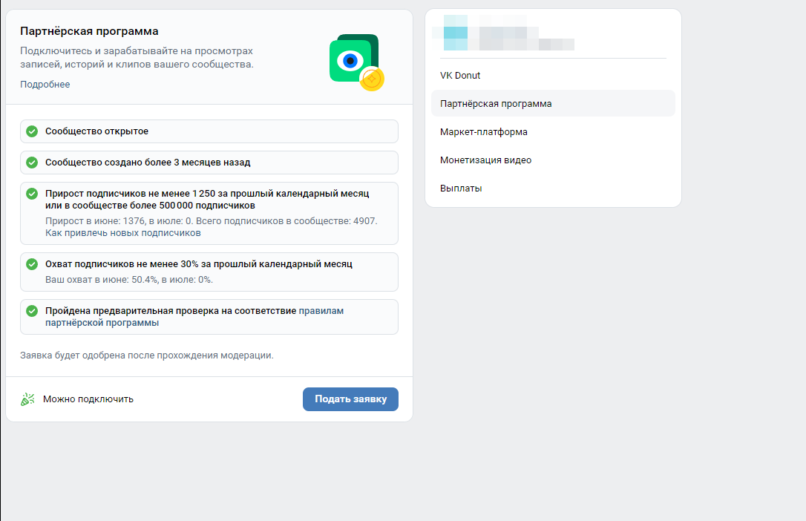Screen dimensions: 806x521
Task: Click the checkmark beside preliminary rules check
Action: point(32,311)
